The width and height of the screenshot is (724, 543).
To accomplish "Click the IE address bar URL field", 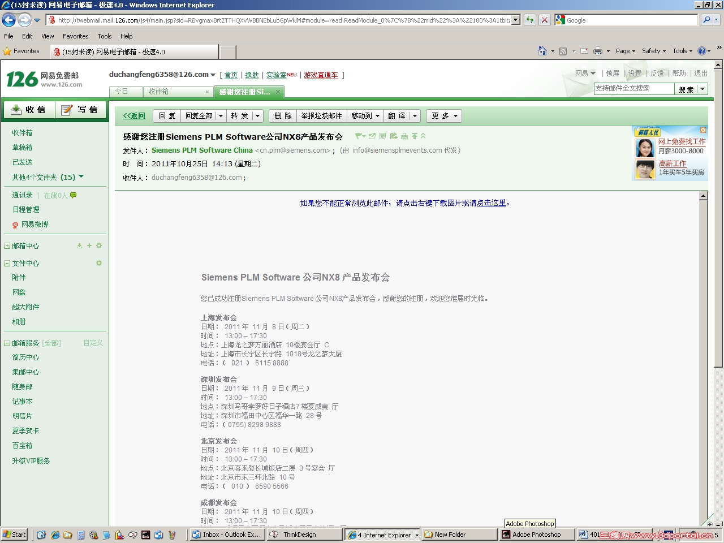I will [x=279, y=20].
